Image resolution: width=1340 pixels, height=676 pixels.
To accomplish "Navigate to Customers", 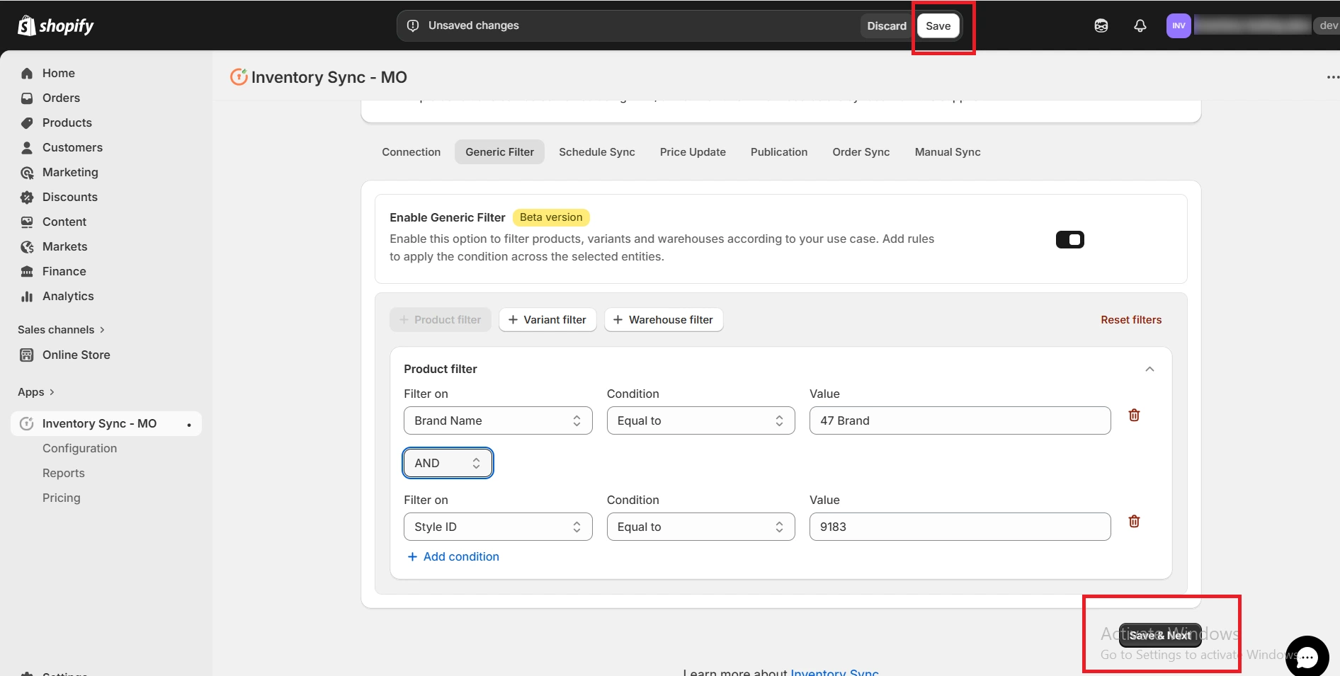I will pos(73,147).
